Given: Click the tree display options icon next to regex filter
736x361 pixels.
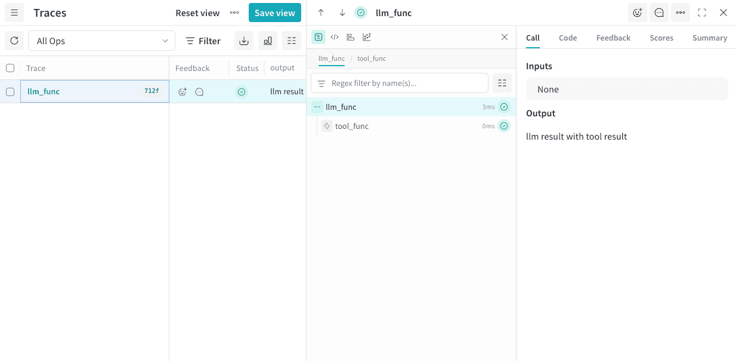Looking at the screenshot, I should point(502,83).
